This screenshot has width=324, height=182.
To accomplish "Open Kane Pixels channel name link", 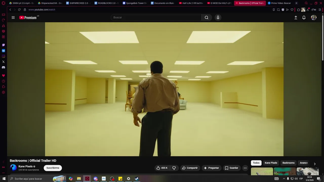I will pos(26,166).
